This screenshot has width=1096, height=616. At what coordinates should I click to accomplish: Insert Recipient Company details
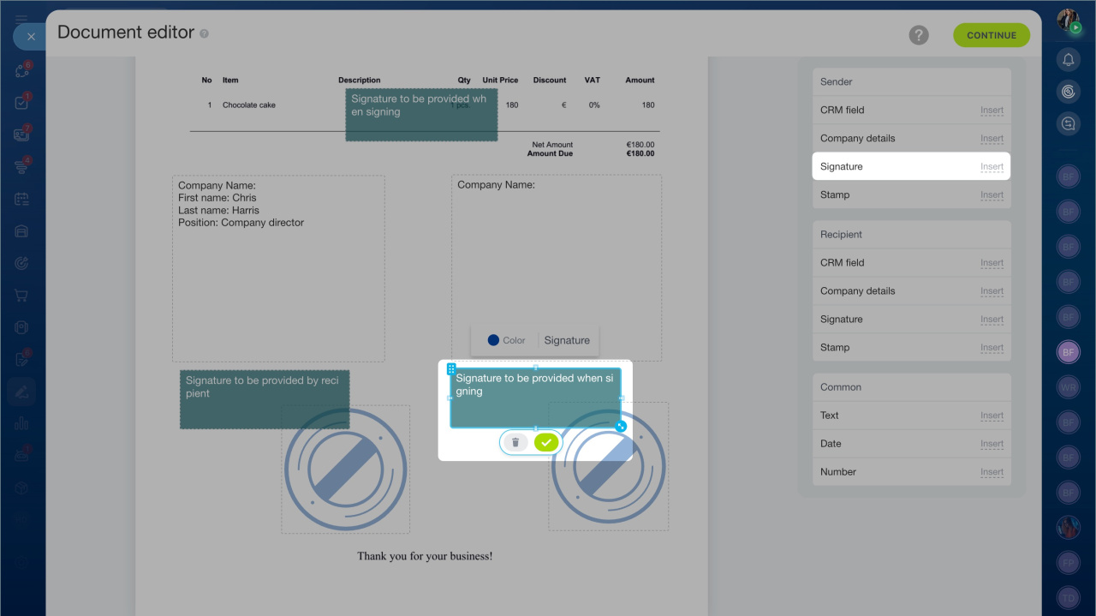[x=992, y=291]
